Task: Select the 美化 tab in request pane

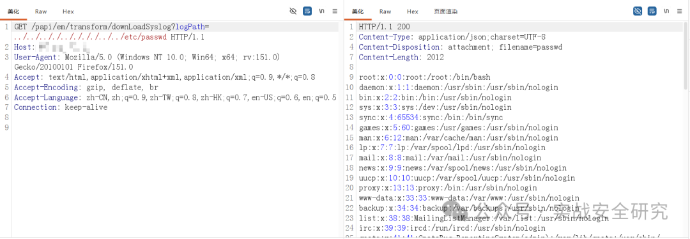Action: (13, 12)
